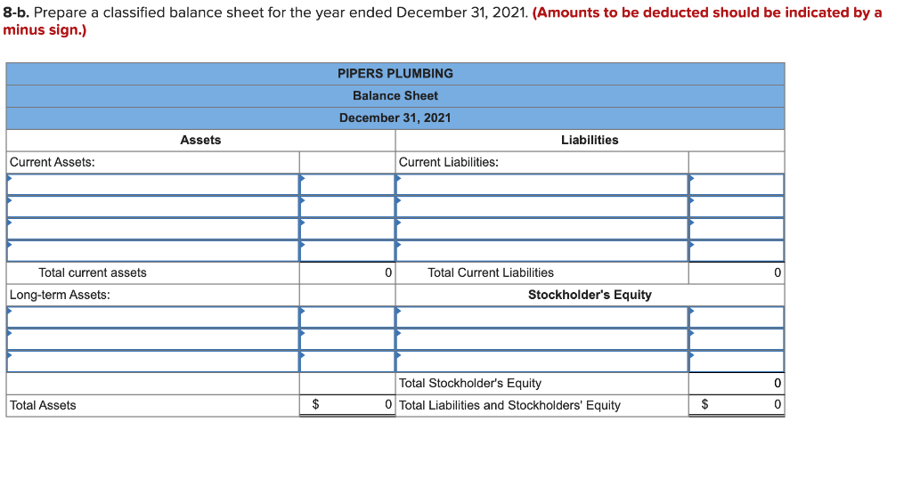Select second current liability name dropdown cell
The image size is (912, 495).
point(542,207)
